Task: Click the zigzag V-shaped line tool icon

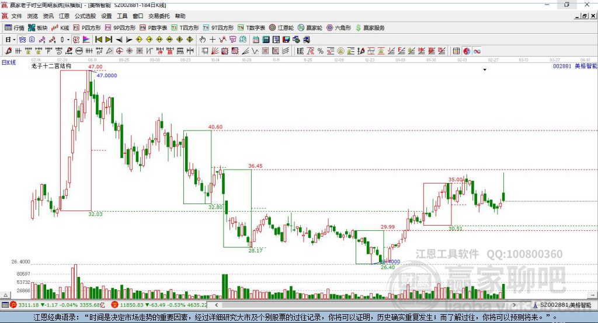Action: click(255, 51)
